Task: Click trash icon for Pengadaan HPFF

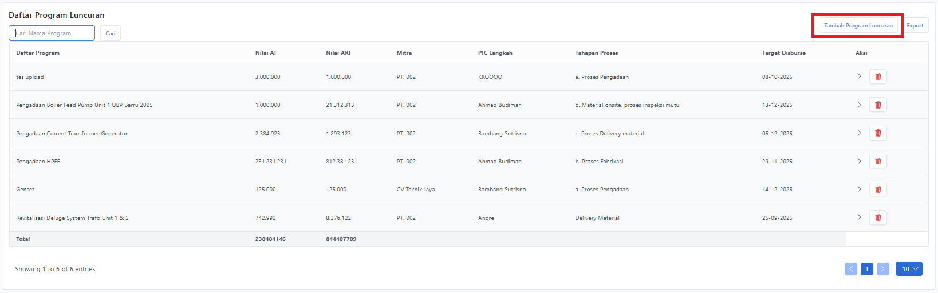Action: [877, 161]
